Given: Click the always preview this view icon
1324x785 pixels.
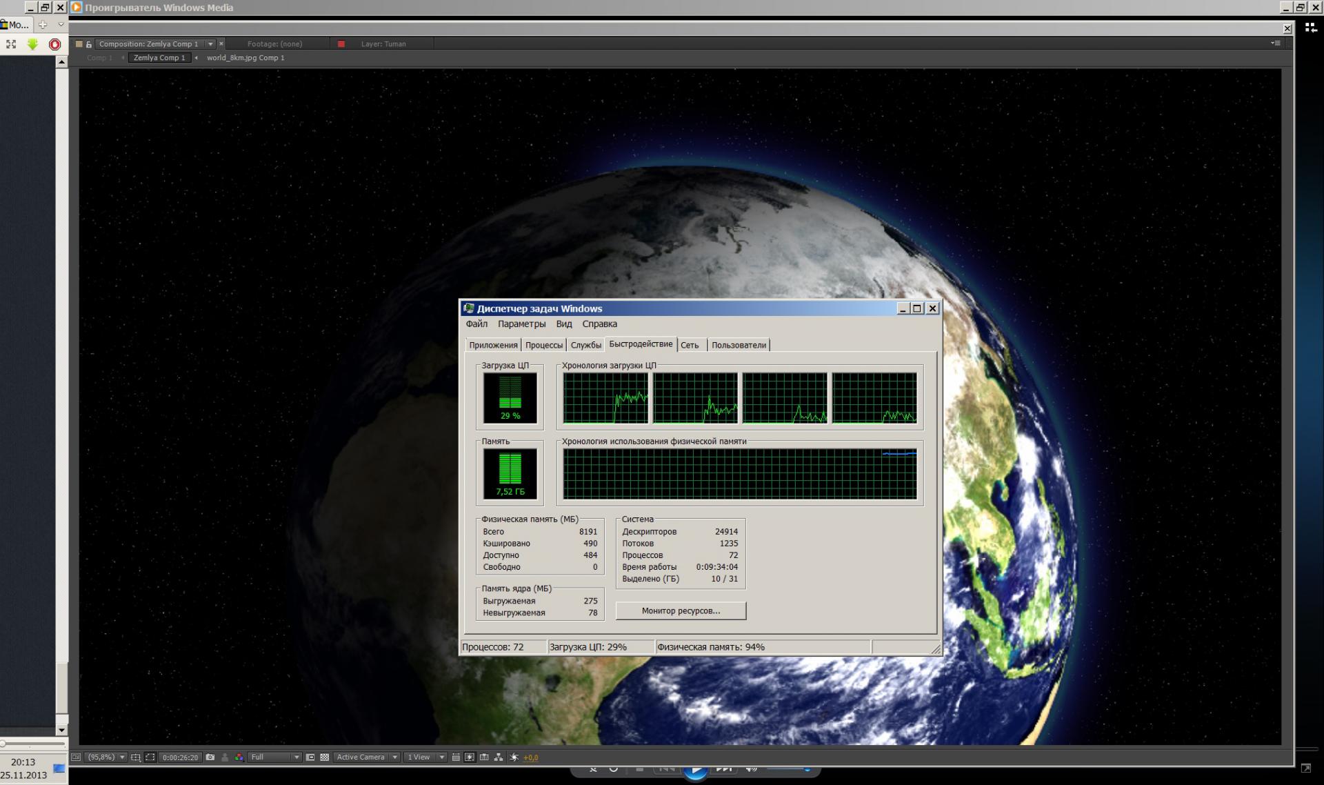Looking at the screenshot, I should point(76,757).
